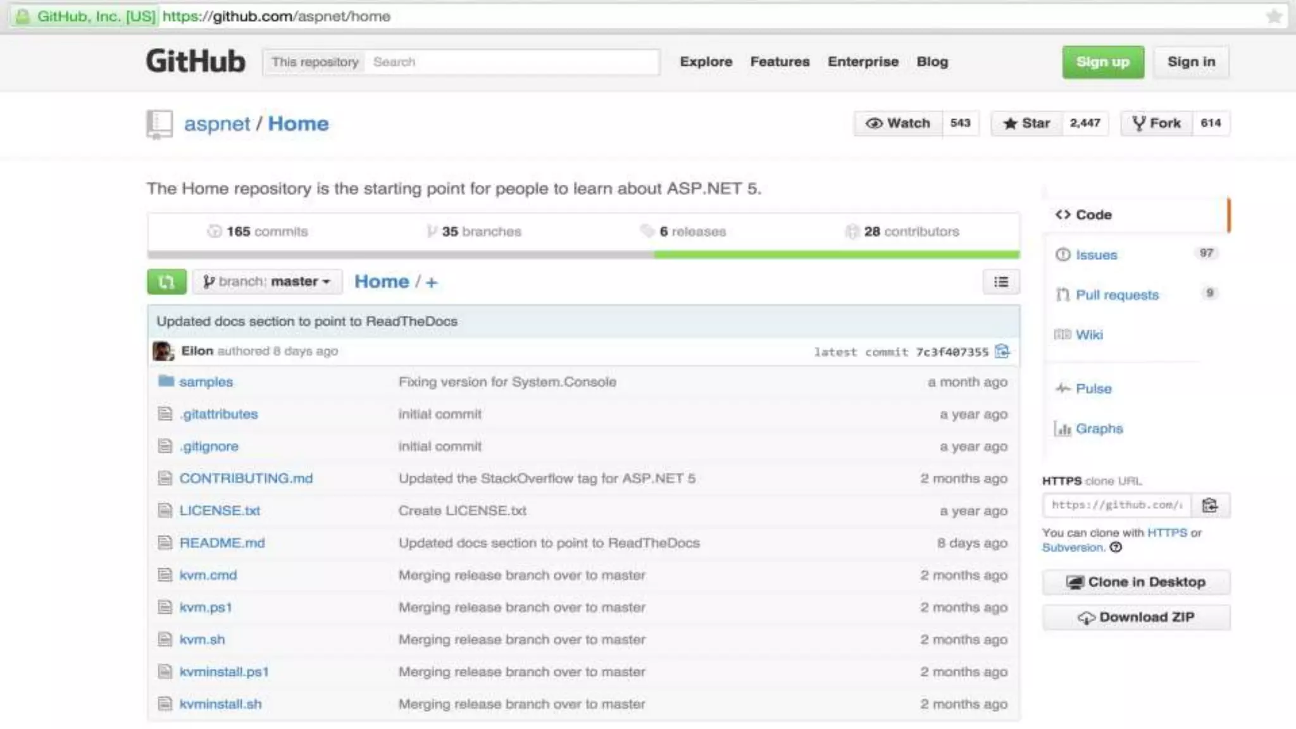Screen dimensions: 1296x729
Task: View the 35 branches
Action: click(474, 232)
